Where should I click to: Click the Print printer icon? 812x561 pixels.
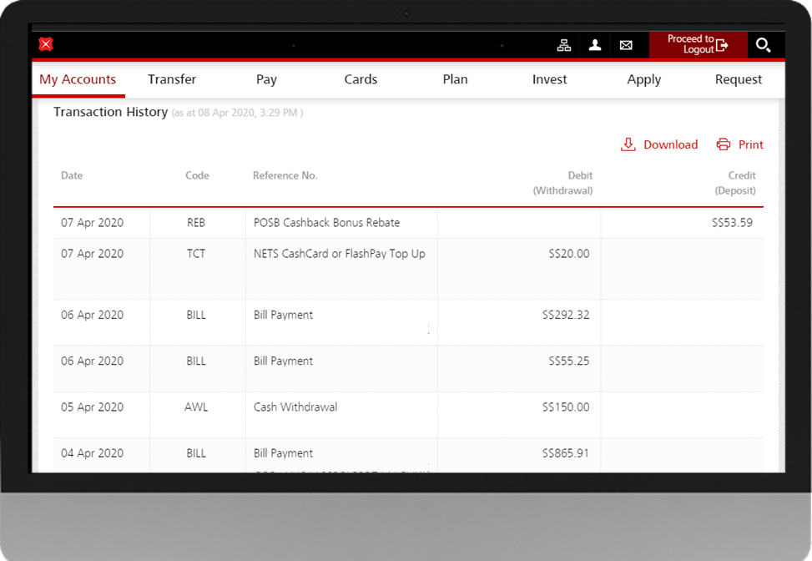point(722,144)
